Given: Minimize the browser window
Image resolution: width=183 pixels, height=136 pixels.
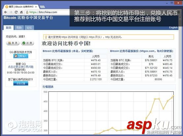Looking at the screenshot, I should pos(167,3).
